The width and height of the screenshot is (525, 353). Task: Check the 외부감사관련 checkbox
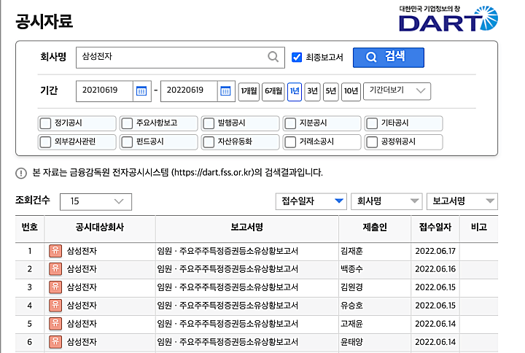45,142
